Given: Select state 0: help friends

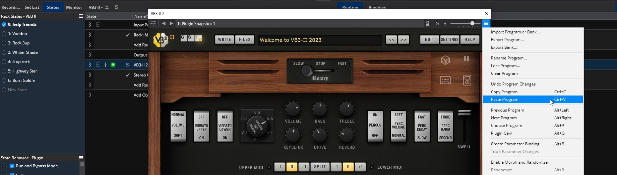Looking at the screenshot, I should [22, 24].
